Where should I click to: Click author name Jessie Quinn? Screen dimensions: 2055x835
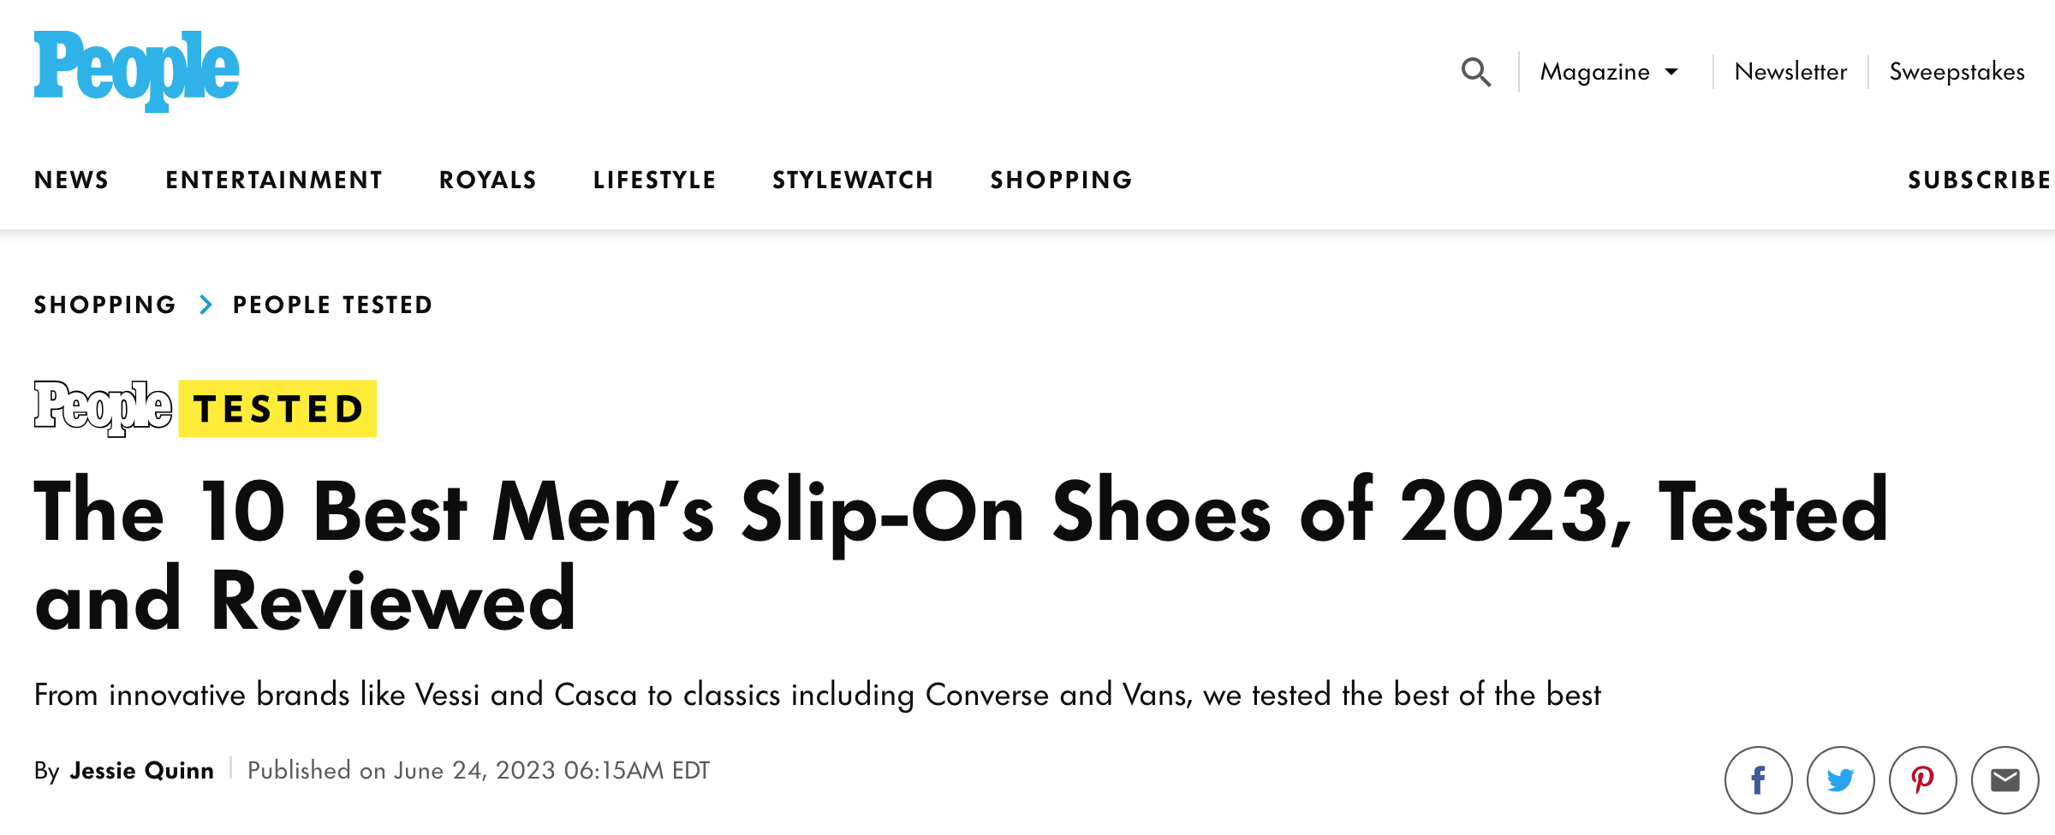142,771
